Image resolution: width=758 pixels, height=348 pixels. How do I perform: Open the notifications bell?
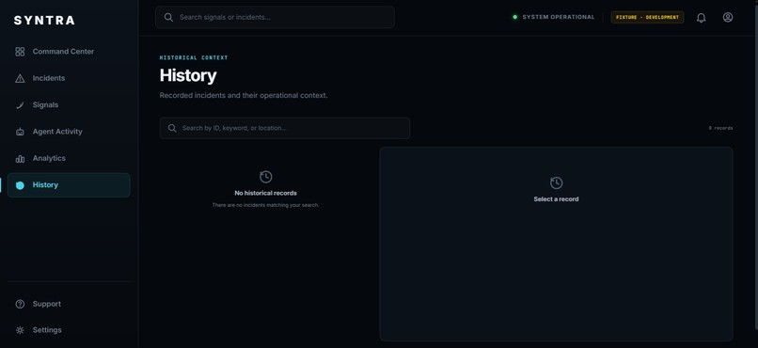point(701,17)
